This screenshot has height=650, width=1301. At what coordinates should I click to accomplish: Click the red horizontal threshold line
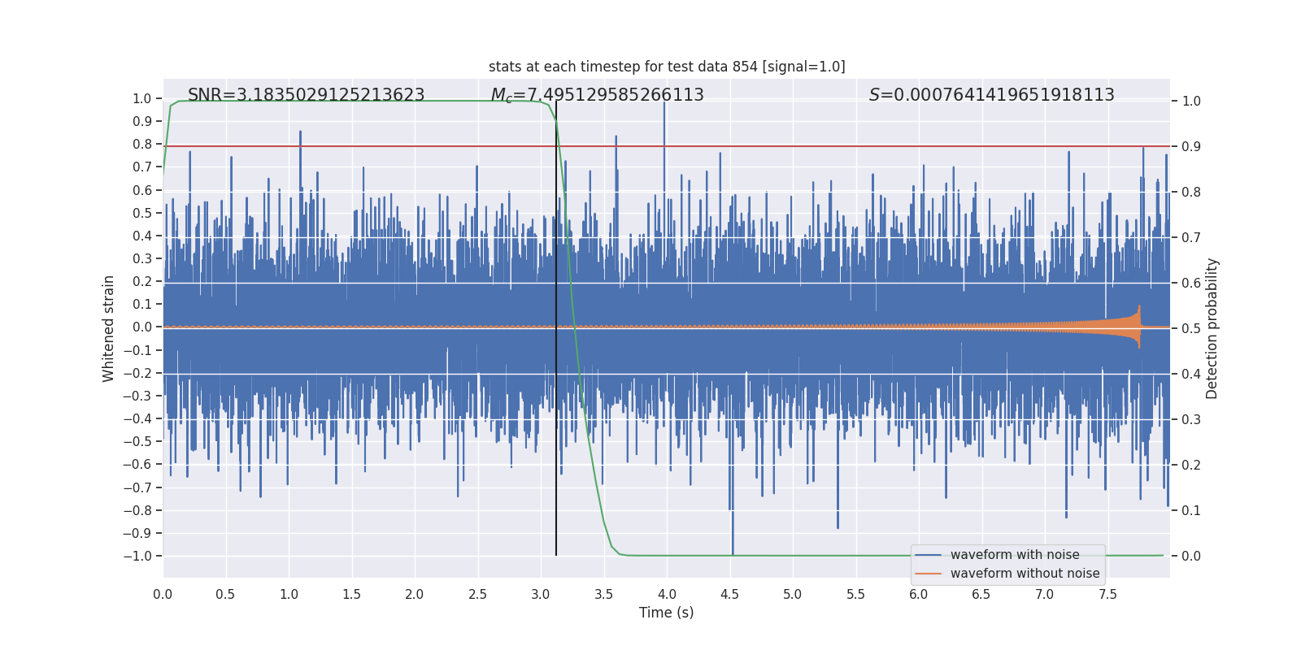(x=667, y=146)
